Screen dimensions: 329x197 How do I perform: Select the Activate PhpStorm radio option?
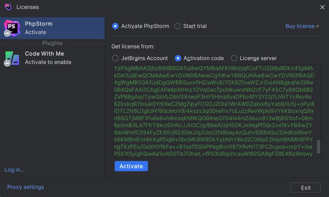tap(115, 26)
